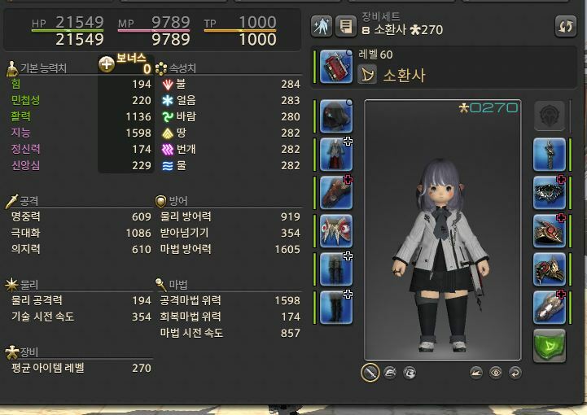The width and height of the screenshot is (587, 415).
Task: Select the brown gloves hands slot
Action: pos(336,193)
